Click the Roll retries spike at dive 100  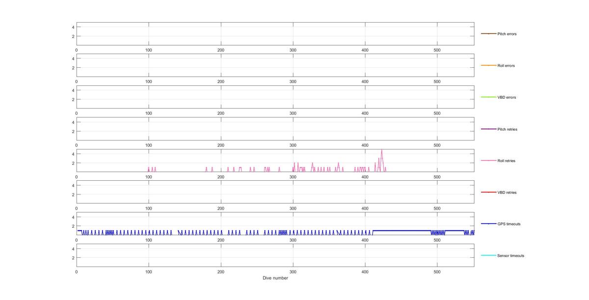pos(149,169)
